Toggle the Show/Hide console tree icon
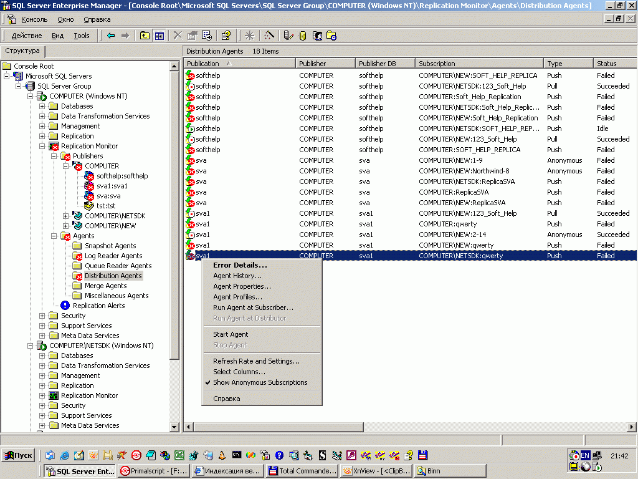The height and width of the screenshot is (479, 638). [x=159, y=36]
